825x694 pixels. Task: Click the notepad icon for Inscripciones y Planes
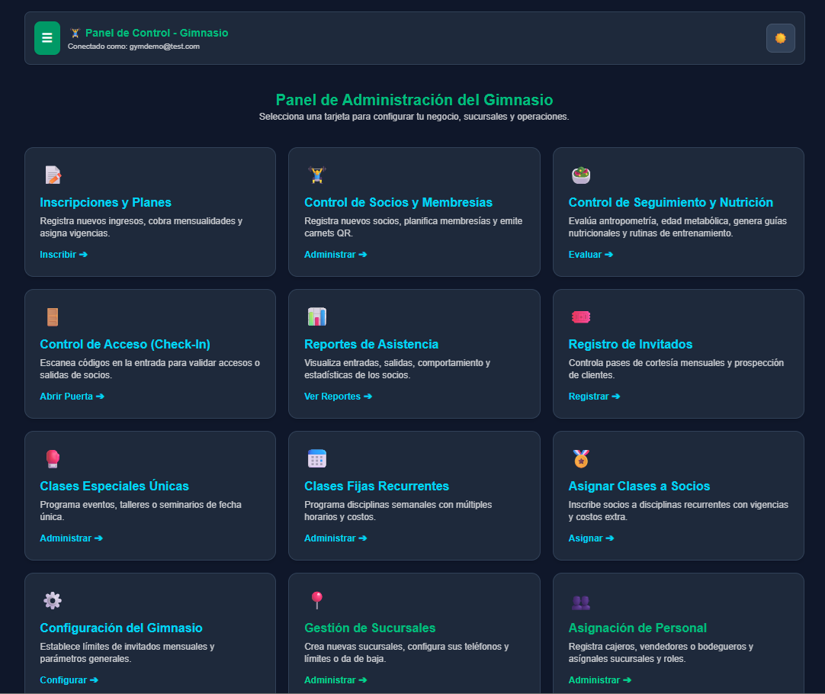point(53,175)
